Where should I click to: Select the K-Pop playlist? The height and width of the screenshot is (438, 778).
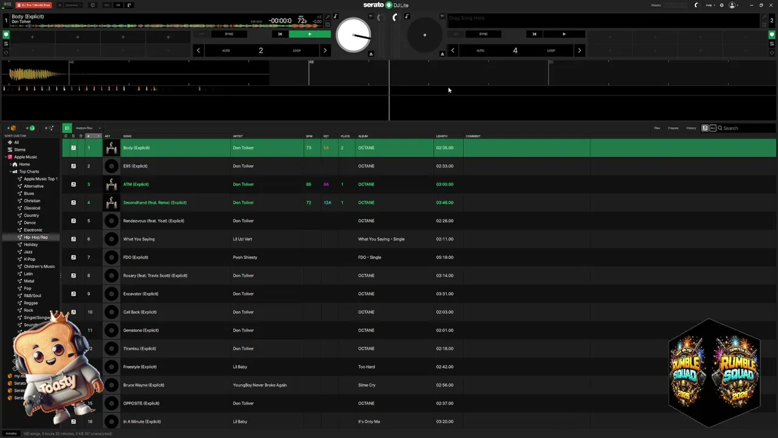[29, 259]
